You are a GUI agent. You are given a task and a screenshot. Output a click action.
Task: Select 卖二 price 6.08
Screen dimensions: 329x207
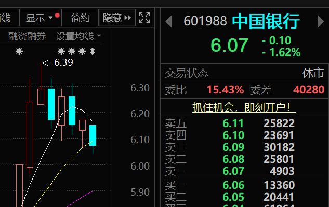point(233,159)
